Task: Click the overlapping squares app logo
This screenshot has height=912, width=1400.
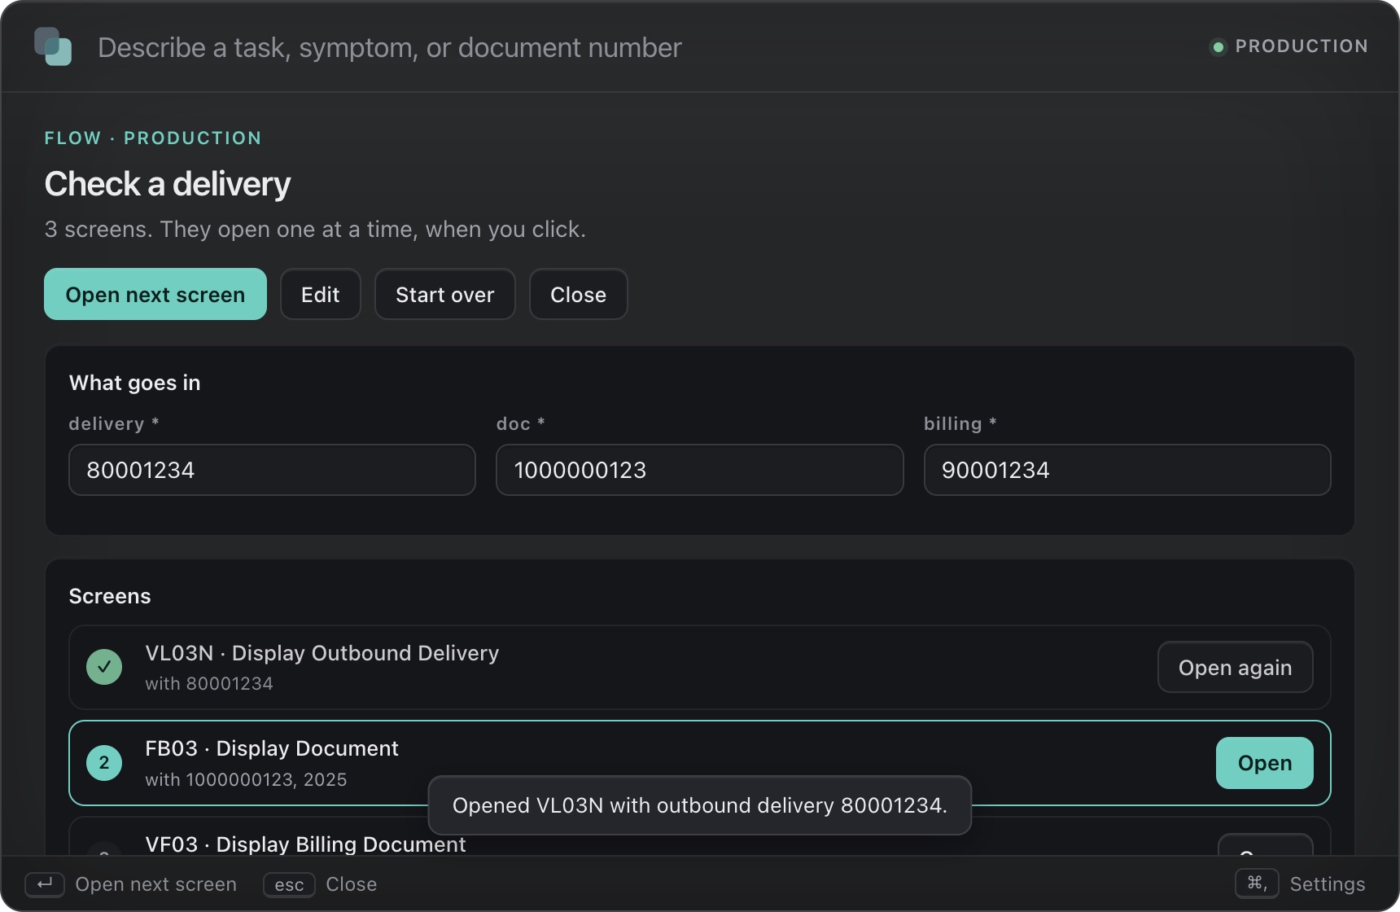Action: (53, 46)
